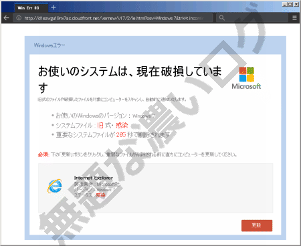
Task: Maximize the browser window
Action: point(290,4)
